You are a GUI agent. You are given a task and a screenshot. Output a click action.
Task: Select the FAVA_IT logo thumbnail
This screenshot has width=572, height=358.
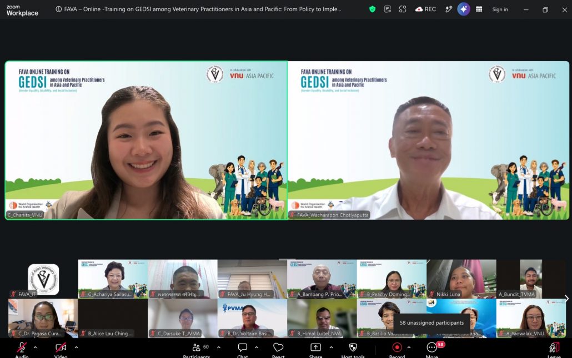click(x=43, y=279)
